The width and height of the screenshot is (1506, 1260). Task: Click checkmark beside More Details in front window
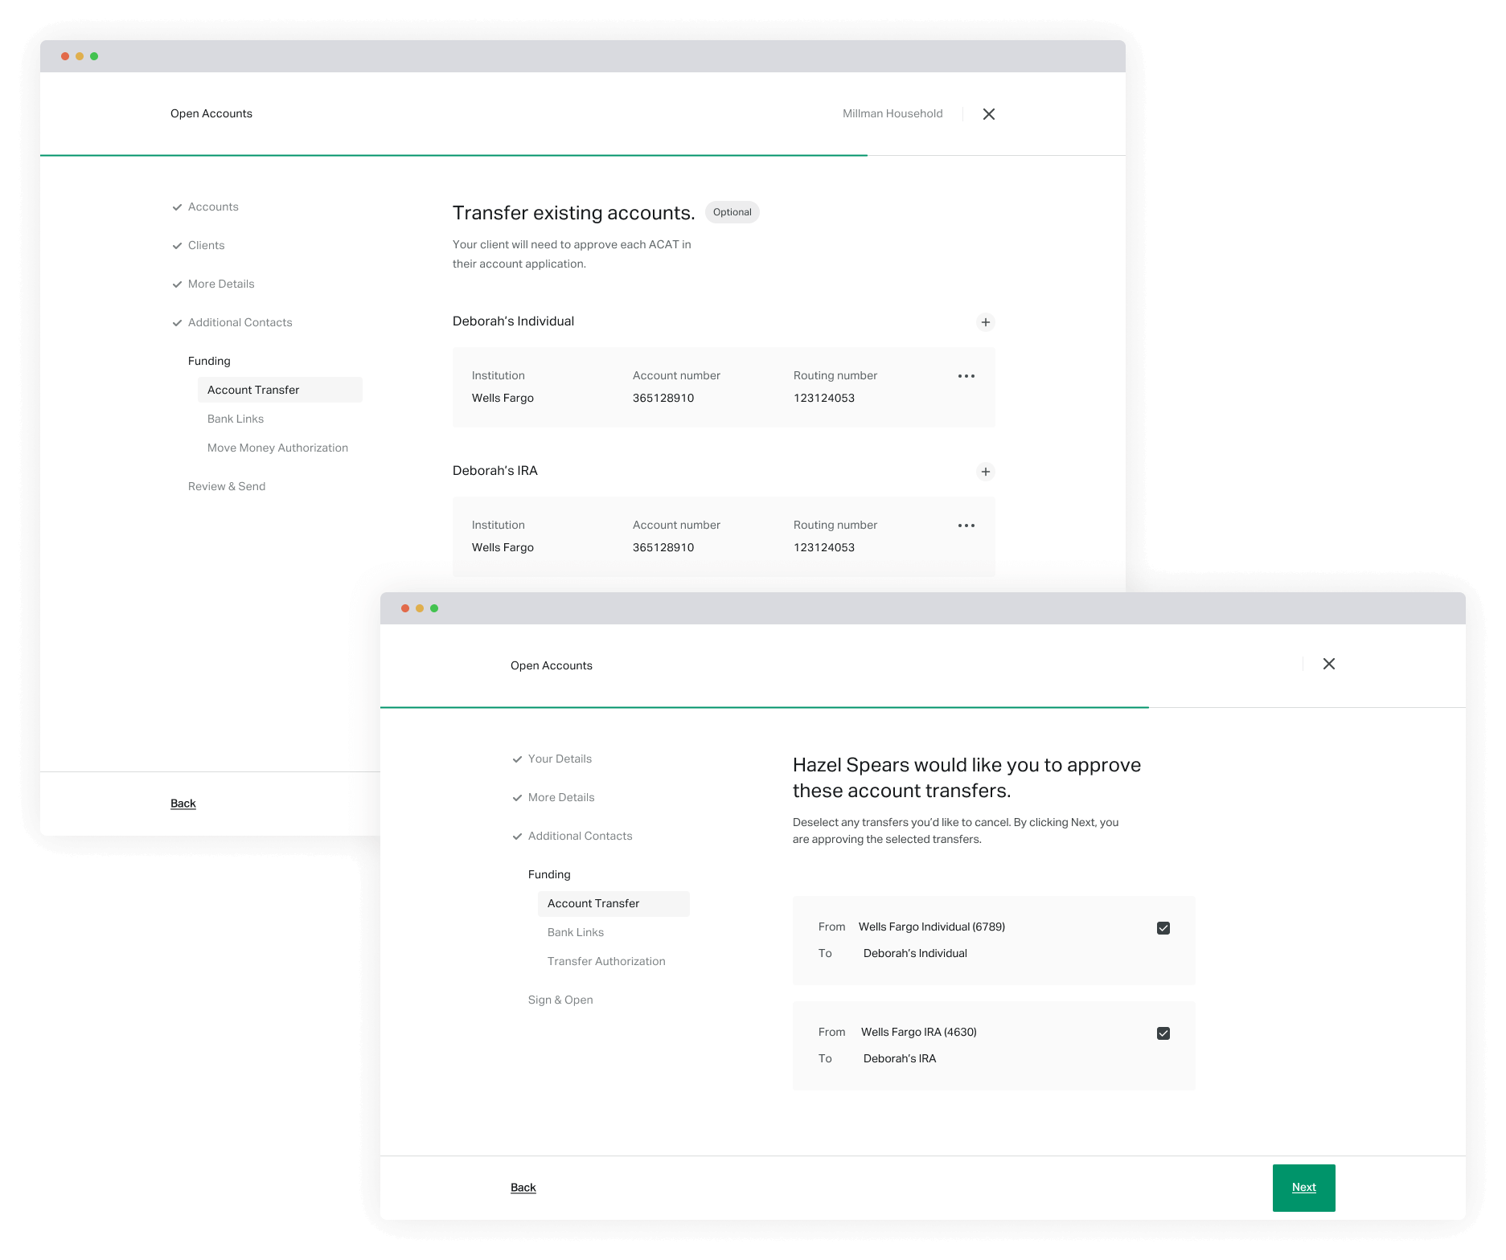517,798
